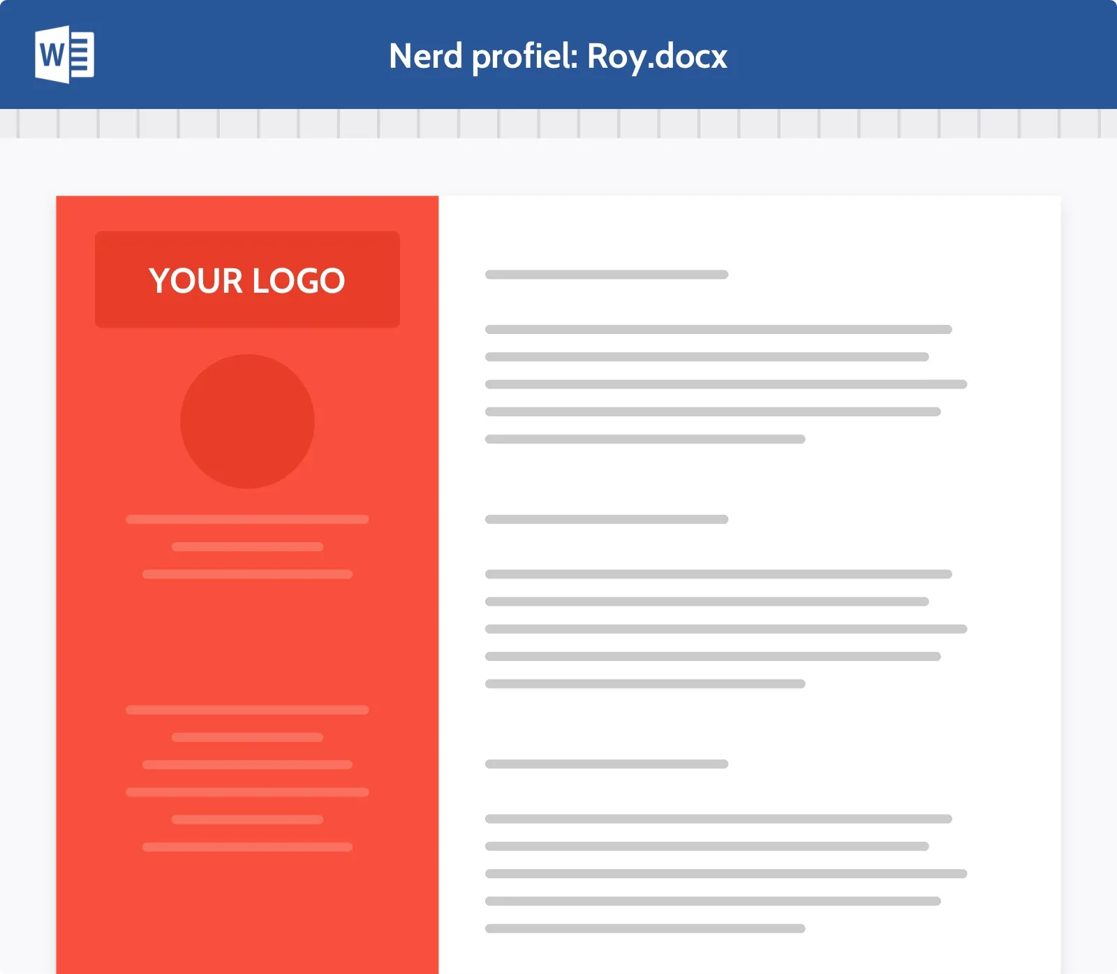Image resolution: width=1117 pixels, height=974 pixels.
Task: Click the bottom line of the lower sidebar text group
Action: pyautogui.click(x=247, y=847)
